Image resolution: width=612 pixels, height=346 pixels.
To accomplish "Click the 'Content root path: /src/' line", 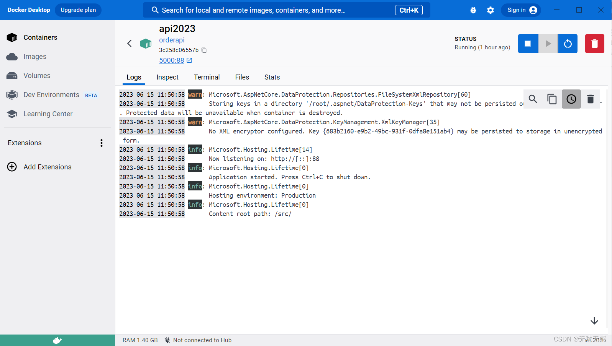I will (250, 214).
